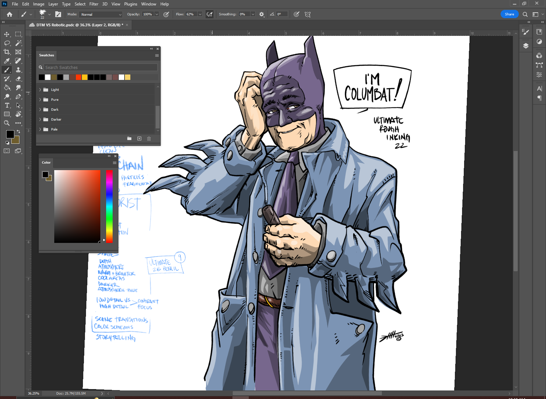The width and height of the screenshot is (546, 399).
Task: Select the Spot Healing Brush tool
Action: 18,61
